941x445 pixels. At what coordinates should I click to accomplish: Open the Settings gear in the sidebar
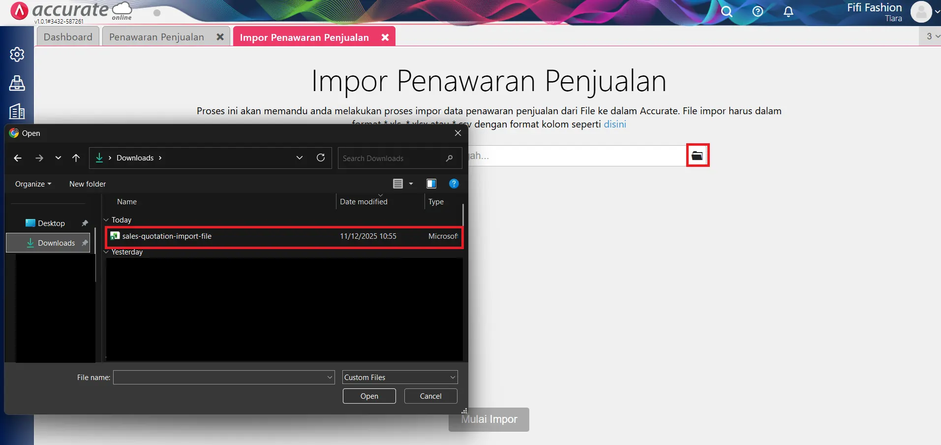pos(17,55)
